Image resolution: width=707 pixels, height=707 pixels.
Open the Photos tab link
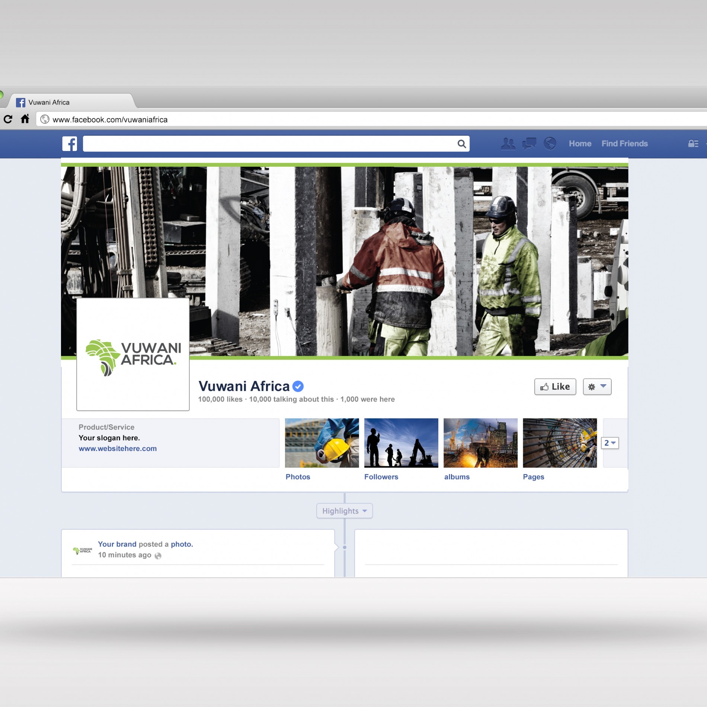click(298, 477)
